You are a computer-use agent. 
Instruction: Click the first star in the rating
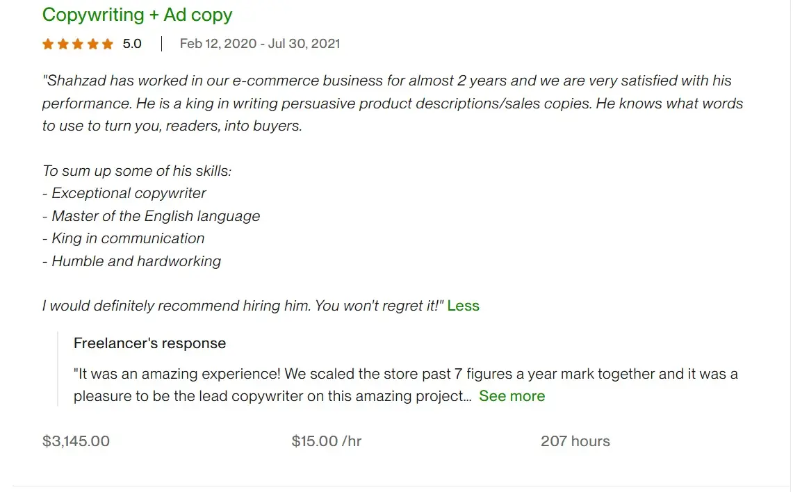[47, 43]
